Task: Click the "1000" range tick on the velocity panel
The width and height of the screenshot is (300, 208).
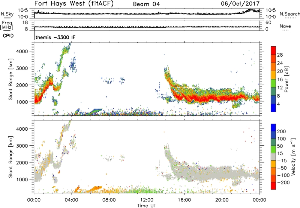Action: click(x=22, y=179)
